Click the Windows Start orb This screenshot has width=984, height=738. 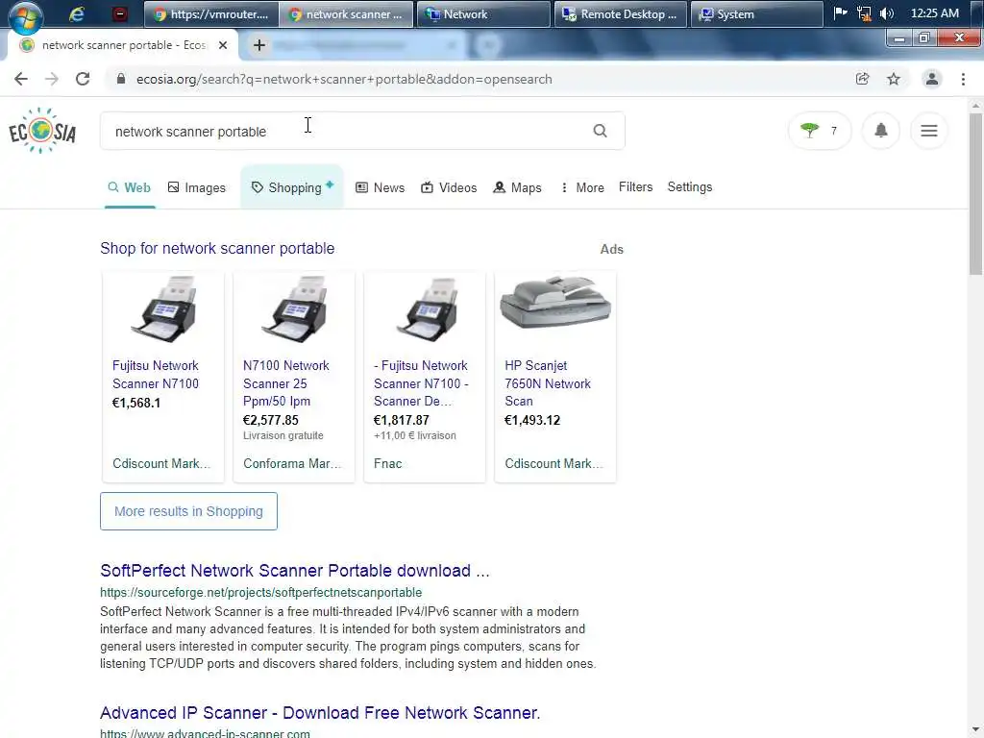coord(26,17)
